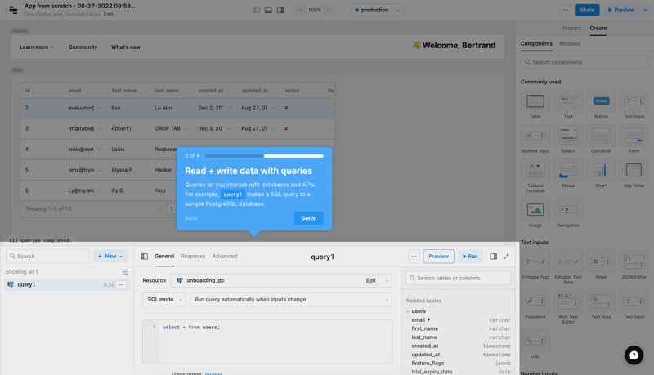Click Edit beside description and documentation
This screenshot has height=375, width=654.
109,14
